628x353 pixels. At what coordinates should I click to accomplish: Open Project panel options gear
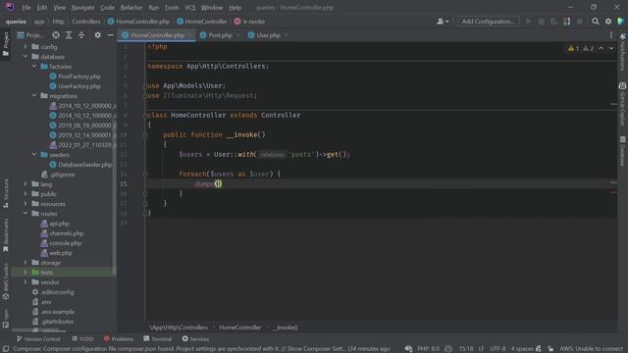tap(98, 35)
